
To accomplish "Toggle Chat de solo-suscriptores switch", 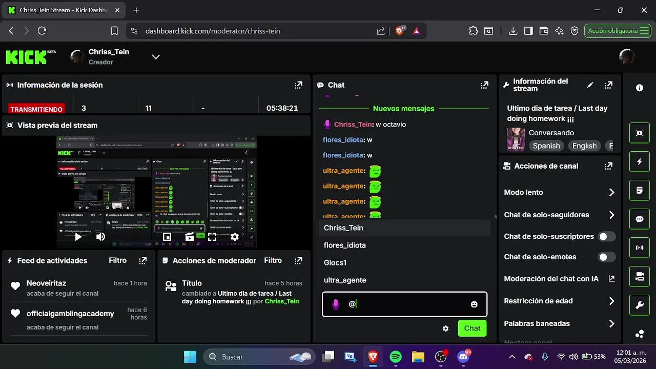I will pyautogui.click(x=607, y=236).
